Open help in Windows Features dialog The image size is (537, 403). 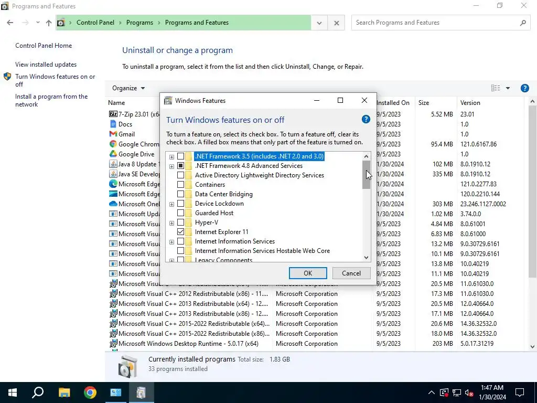(366, 119)
